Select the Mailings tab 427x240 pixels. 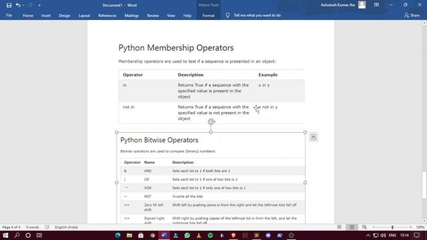tap(132, 15)
